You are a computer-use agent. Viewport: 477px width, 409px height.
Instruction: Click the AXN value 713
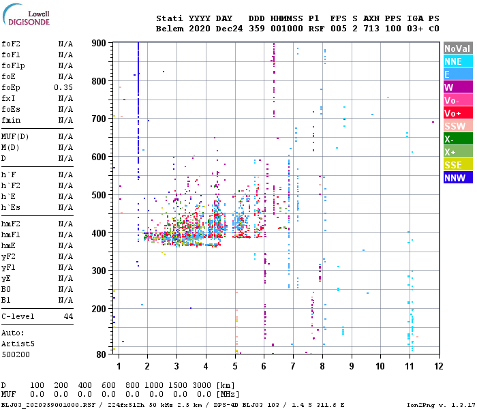(x=371, y=29)
